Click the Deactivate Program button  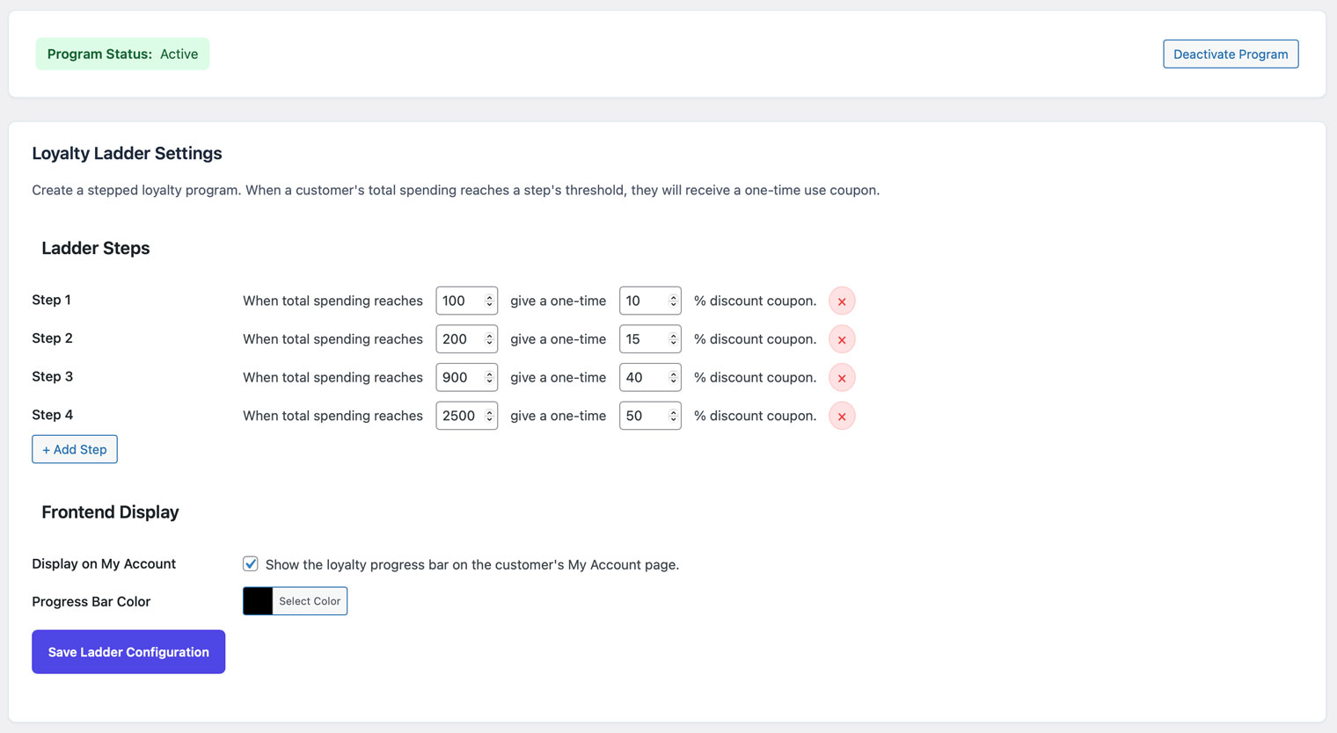click(1230, 54)
